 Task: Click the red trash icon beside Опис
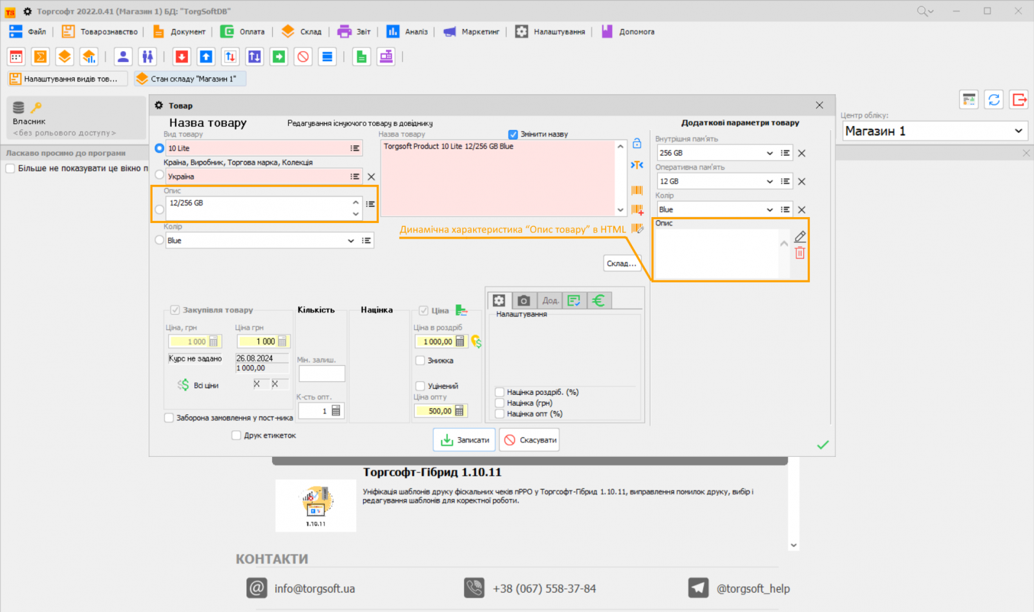tap(799, 253)
